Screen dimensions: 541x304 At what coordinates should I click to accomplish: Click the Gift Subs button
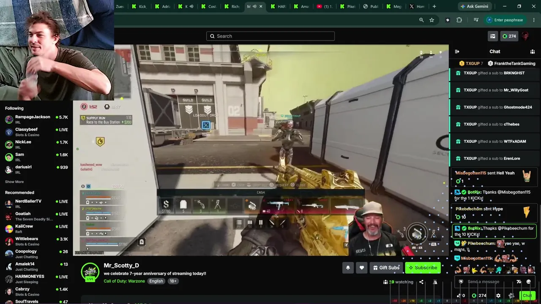[386, 268]
